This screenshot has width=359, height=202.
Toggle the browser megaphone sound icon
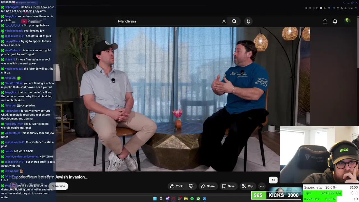coord(334,8)
